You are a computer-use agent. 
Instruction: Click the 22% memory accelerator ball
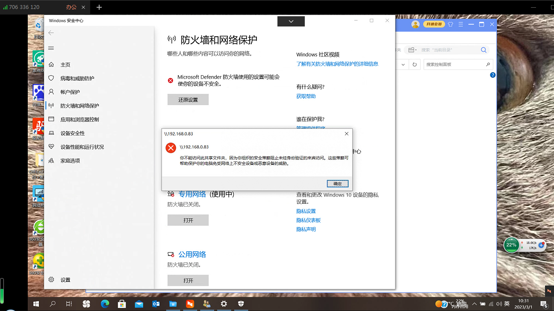coord(511,245)
